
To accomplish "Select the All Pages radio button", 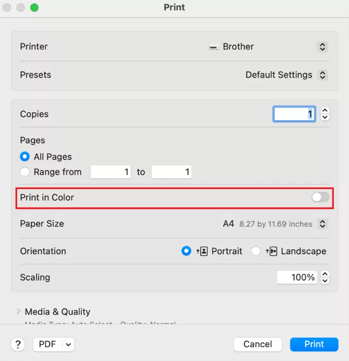I will tap(25, 156).
